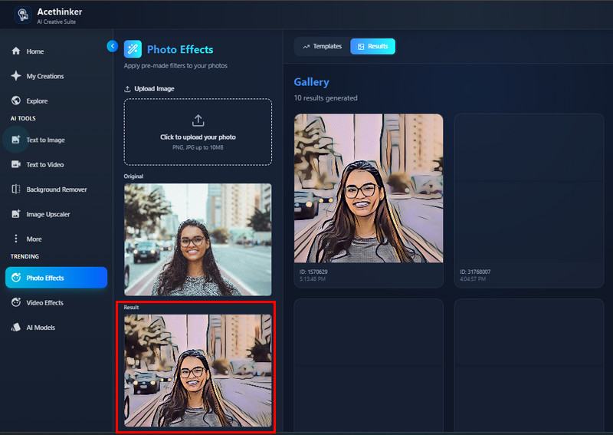Open Video Effects in sidebar
Viewport: 613px width, 435px height.
coord(44,303)
